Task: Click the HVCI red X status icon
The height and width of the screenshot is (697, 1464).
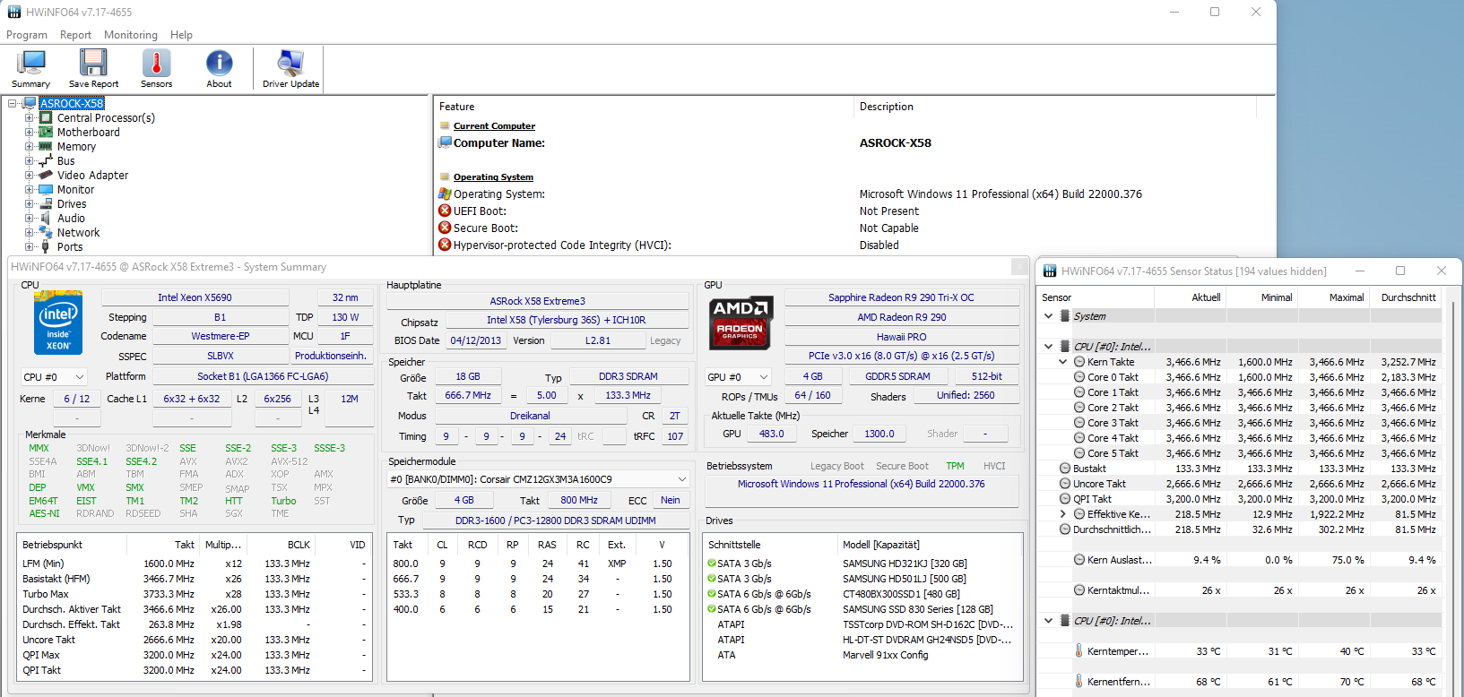Action: 445,245
